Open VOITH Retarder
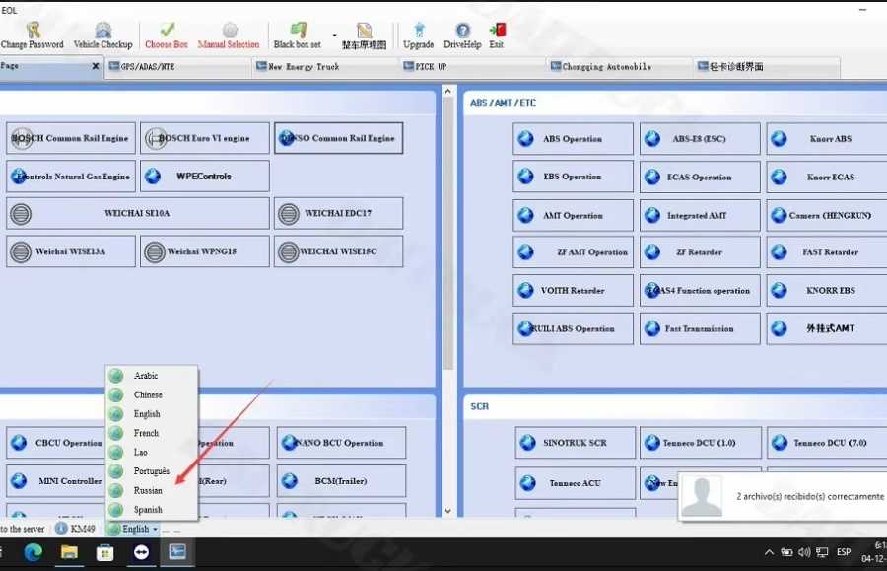887x571 pixels. [573, 290]
